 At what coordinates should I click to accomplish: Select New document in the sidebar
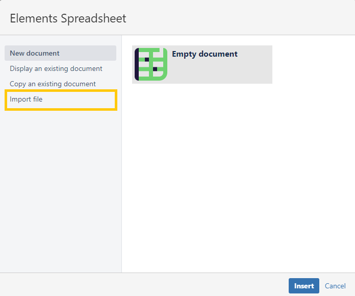tap(35, 53)
